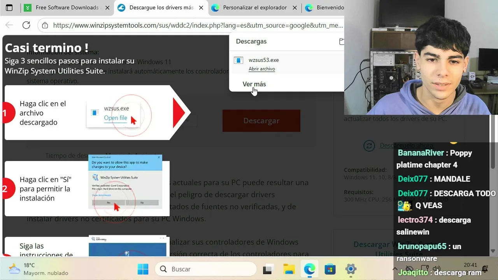The width and height of the screenshot is (498, 280).
Task: Click the Descárguelo ahora link
Action: [x=407, y=145]
